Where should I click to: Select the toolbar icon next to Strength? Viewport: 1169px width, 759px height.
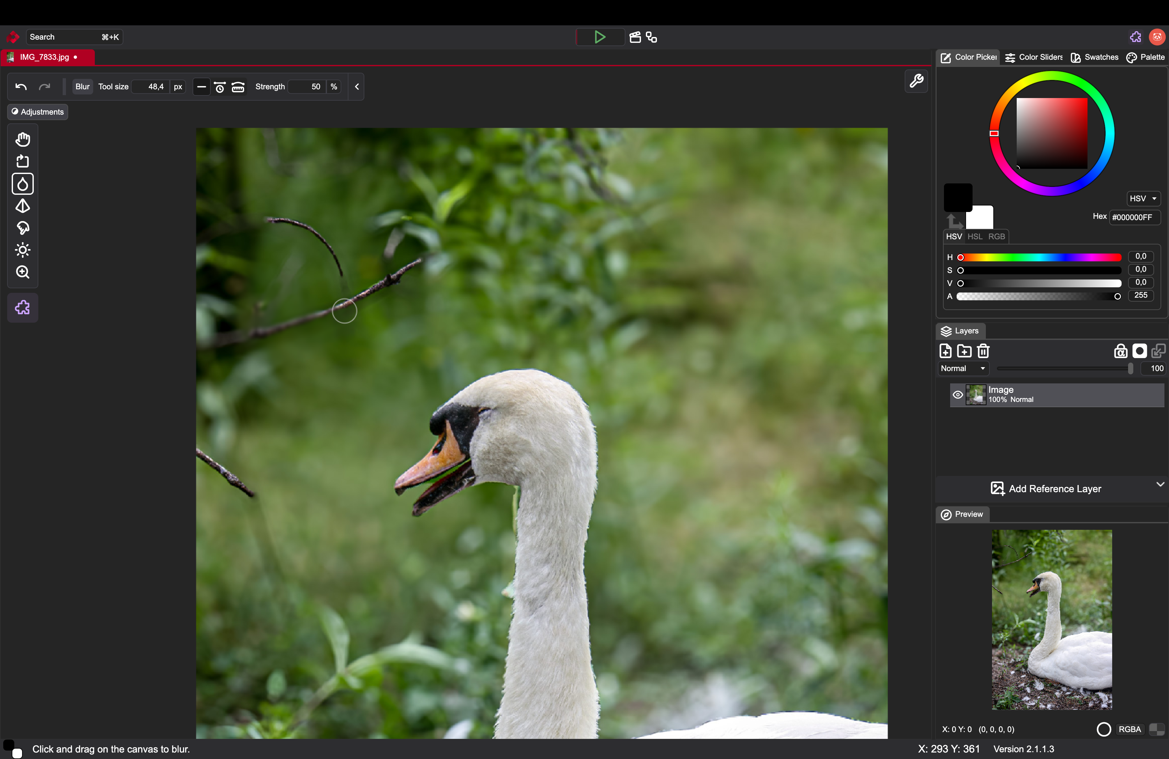[x=238, y=87]
